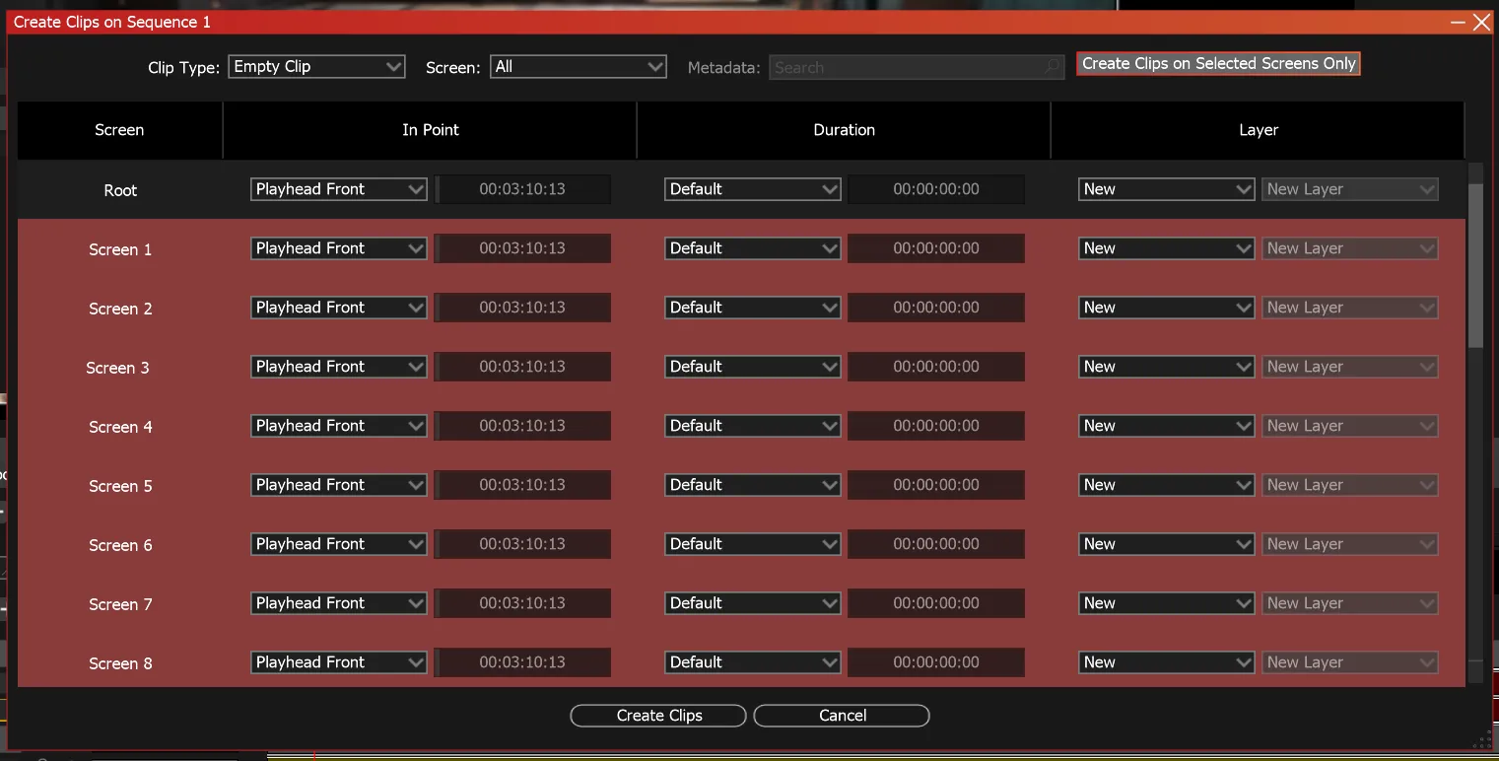Open Root row In Point dropdown
Viewport: 1499px width, 761px height.
338,189
